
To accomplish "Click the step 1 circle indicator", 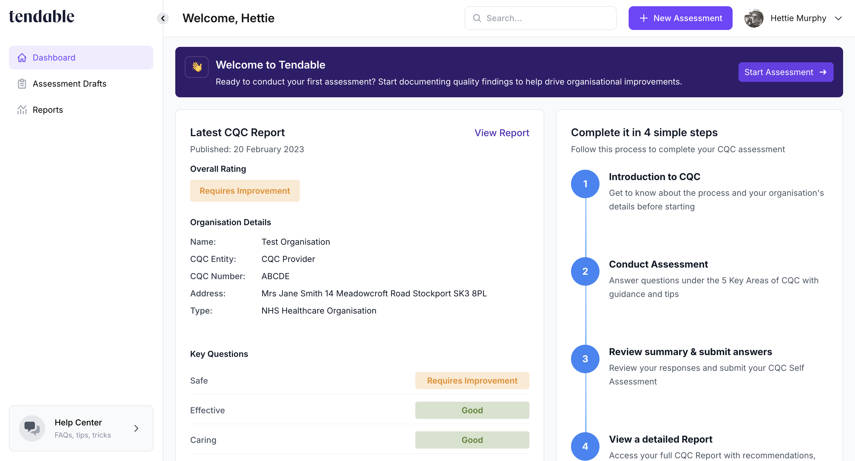I will pos(585,184).
